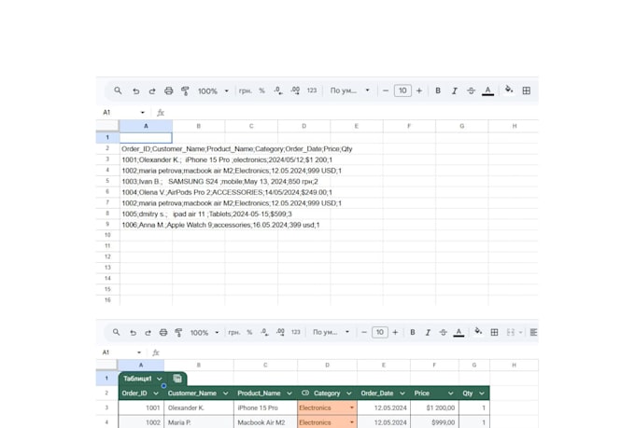635x428 pixels.
Task: Toggle bold in lower spreadsheet toolbar
Action: tap(412, 332)
